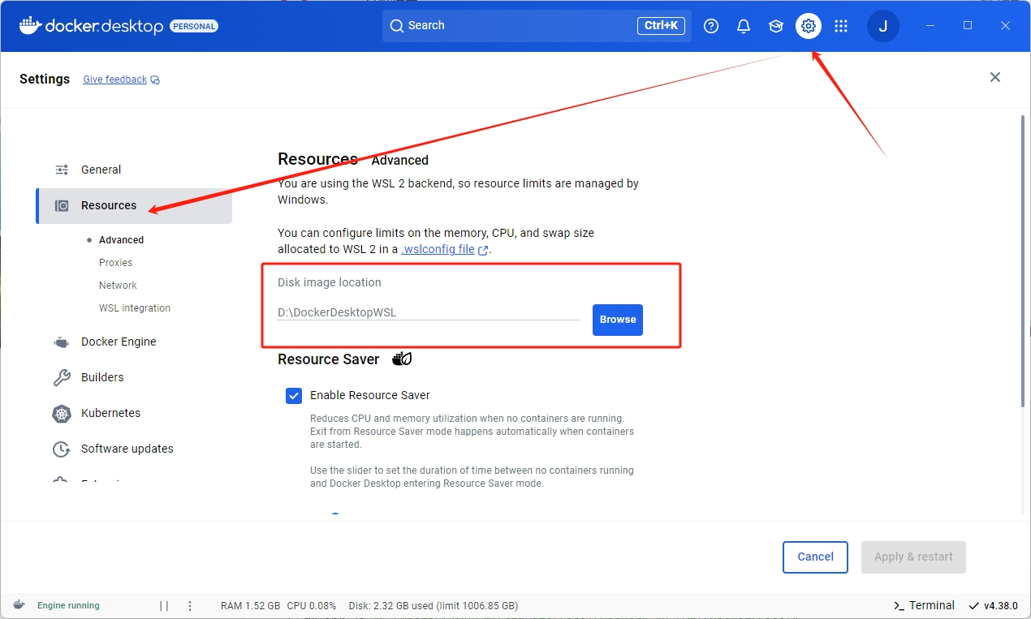Click the Browse button for disk image location
Screen dimensions: 1031x619
pos(618,320)
